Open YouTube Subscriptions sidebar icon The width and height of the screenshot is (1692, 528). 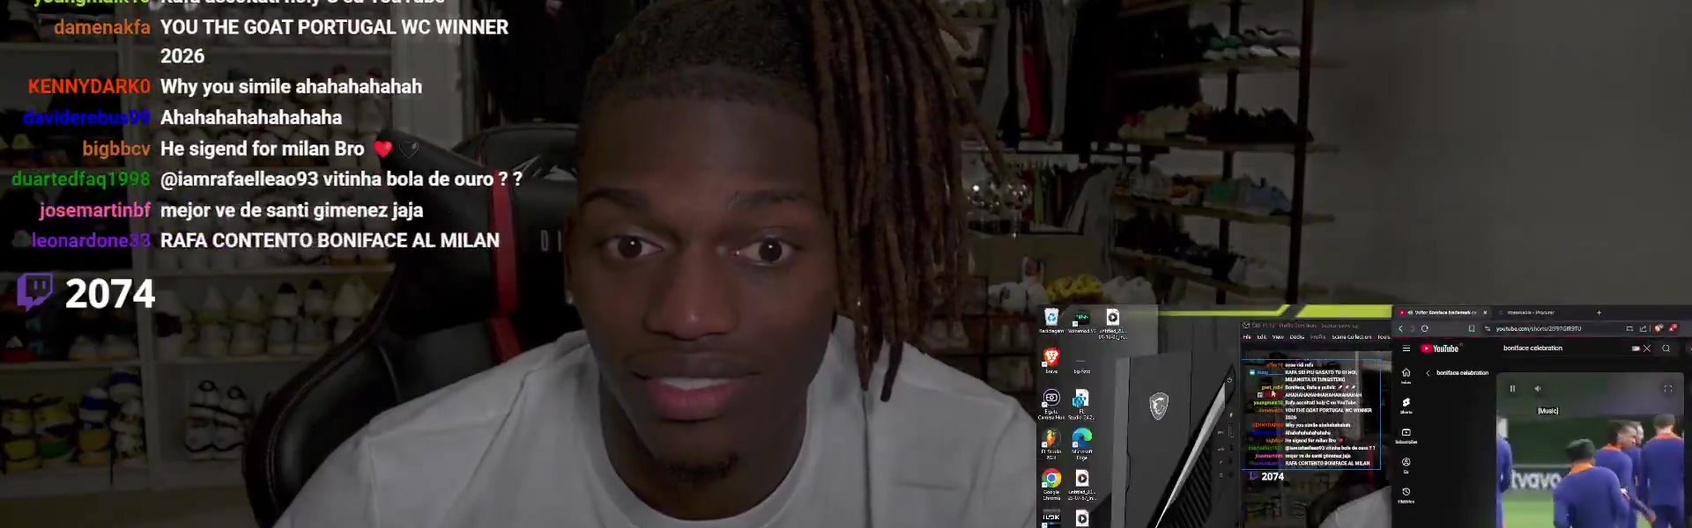[x=1406, y=433]
